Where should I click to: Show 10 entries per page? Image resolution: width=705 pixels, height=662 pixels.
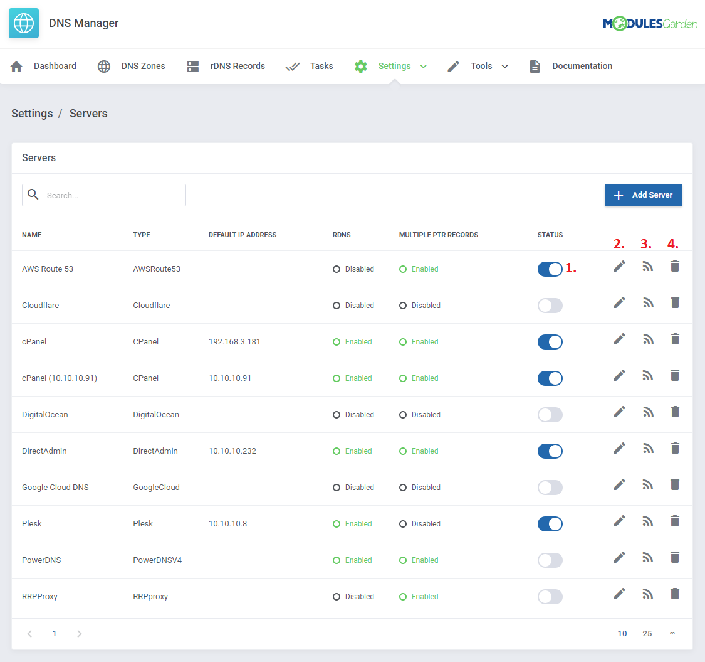(622, 634)
